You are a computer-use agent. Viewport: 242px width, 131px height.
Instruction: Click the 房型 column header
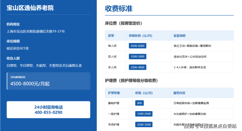[x=111, y=36]
